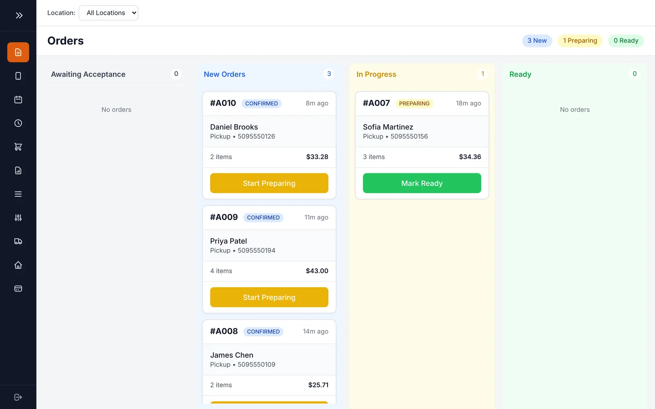Image resolution: width=655 pixels, height=409 pixels.
Task: Click customer name James Chen
Action: point(232,355)
